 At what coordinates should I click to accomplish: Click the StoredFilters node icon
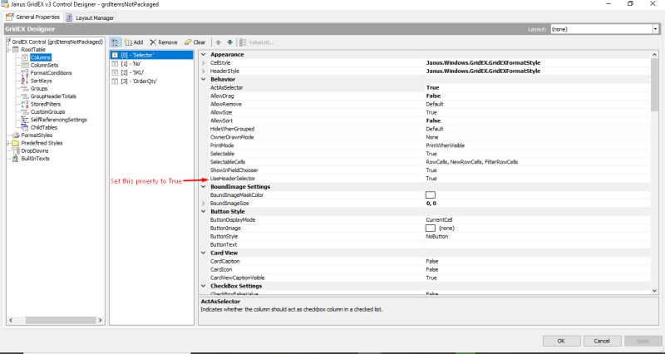tap(25, 104)
